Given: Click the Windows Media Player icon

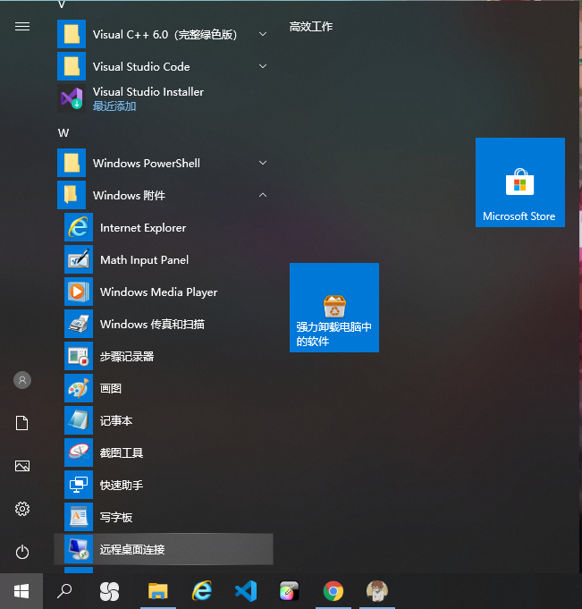Looking at the screenshot, I should (x=79, y=292).
